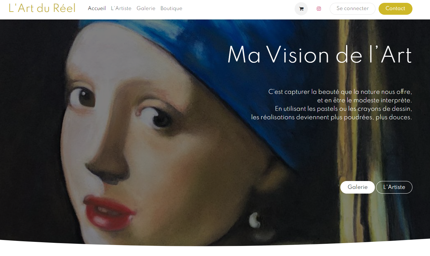430x256 pixels.
Task: Open L'Artiste in the top navigation
Action: click(121, 8)
